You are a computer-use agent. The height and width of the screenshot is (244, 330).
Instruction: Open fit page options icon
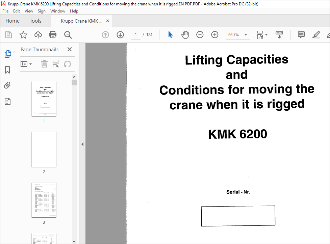[x=262, y=35]
